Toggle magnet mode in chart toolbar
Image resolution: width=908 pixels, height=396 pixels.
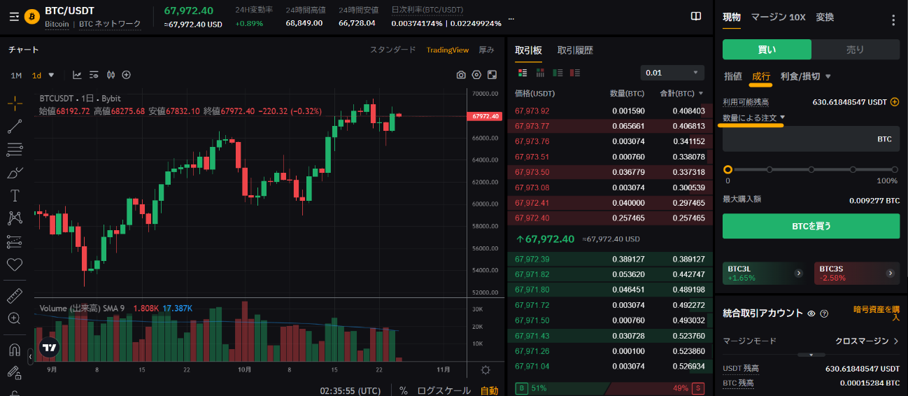[15, 348]
